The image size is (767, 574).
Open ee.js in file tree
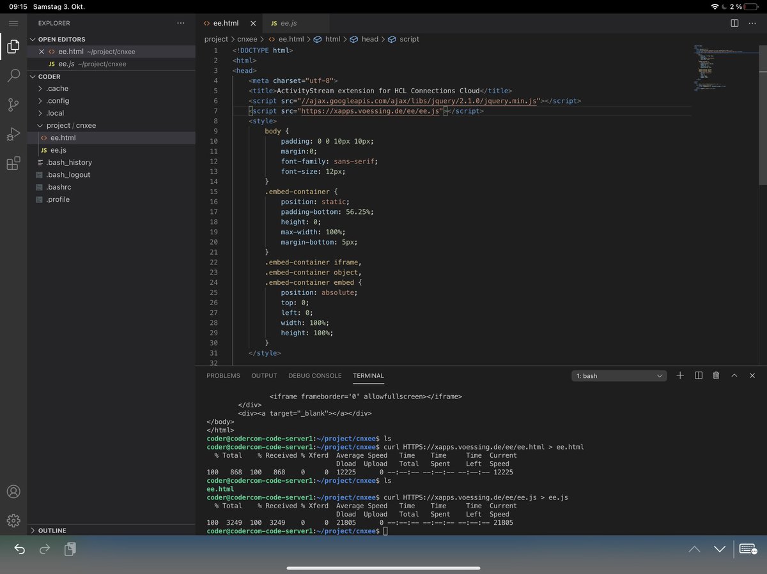pyautogui.click(x=111, y=150)
